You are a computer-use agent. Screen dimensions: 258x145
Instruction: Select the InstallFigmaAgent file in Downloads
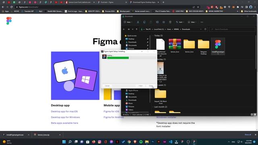[218, 46]
